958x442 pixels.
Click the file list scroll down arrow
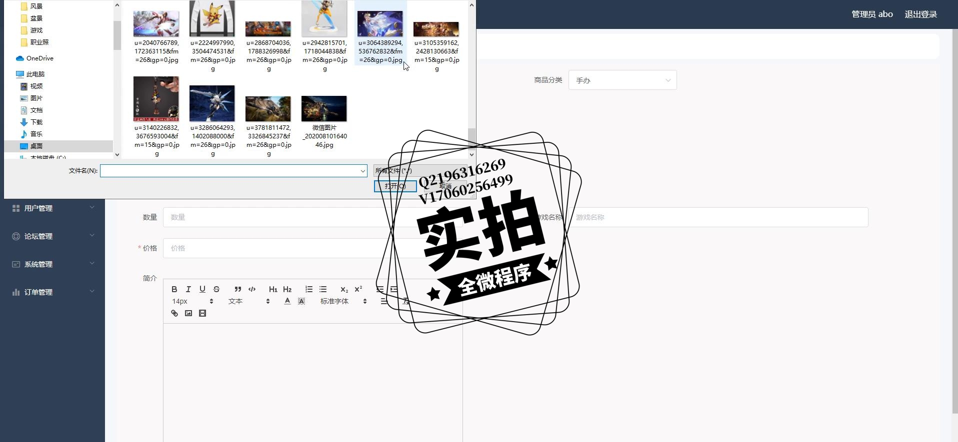click(471, 154)
